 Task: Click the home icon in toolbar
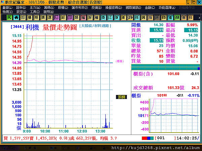point(16,17)
